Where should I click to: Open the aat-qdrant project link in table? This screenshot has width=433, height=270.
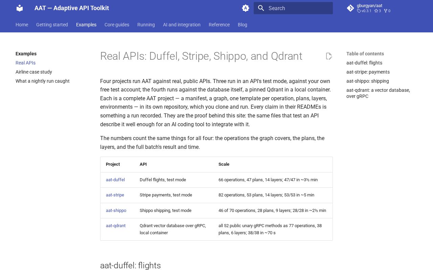pyautogui.click(x=116, y=226)
